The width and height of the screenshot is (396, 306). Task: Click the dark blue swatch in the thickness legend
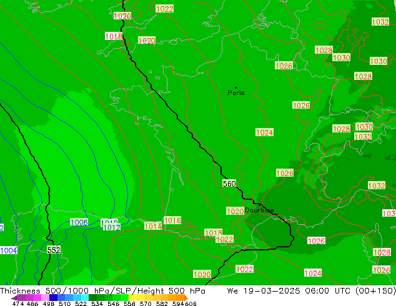(53, 297)
